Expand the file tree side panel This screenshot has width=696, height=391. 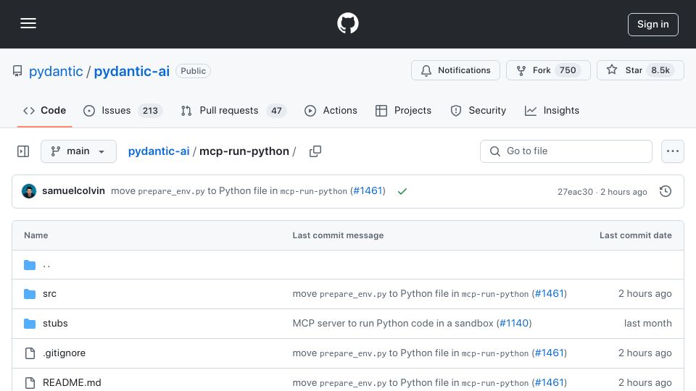(x=23, y=151)
